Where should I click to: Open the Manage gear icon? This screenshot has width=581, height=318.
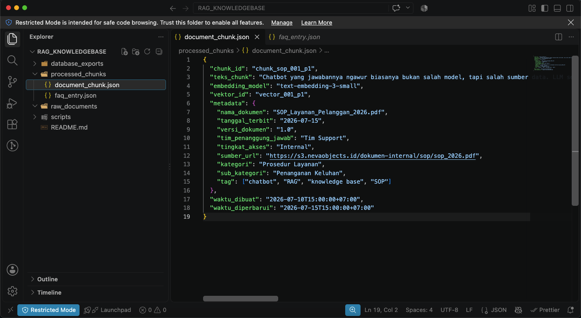tap(12, 291)
